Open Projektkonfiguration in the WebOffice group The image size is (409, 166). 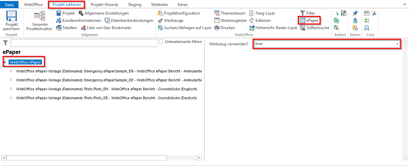click(179, 13)
